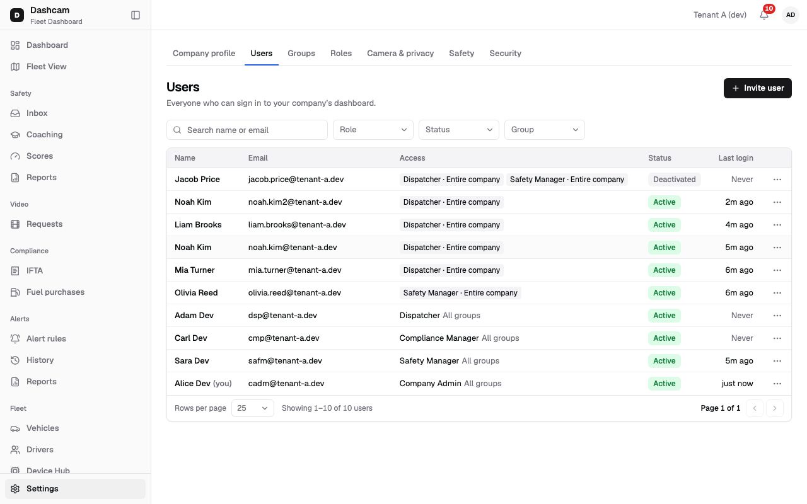
Task: Go to Dashboard in sidebar
Action: click(75, 45)
